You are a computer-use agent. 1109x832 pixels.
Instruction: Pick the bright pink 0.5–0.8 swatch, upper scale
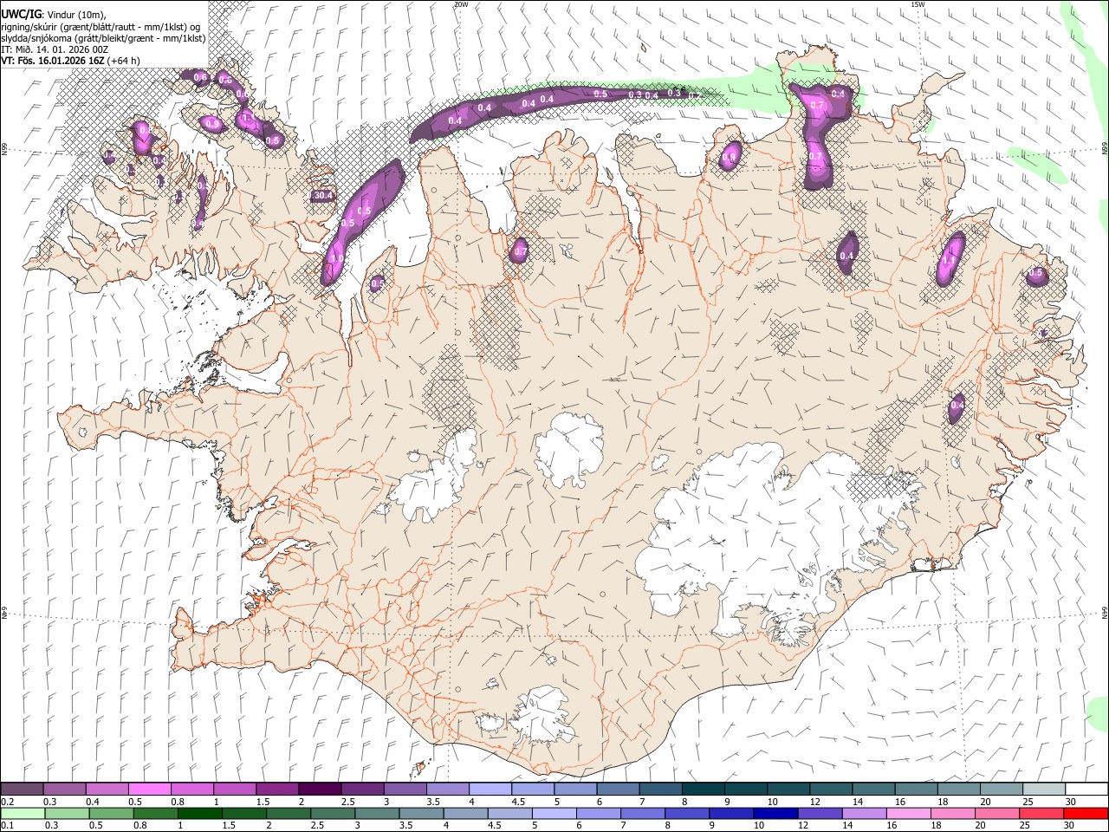click(149, 790)
